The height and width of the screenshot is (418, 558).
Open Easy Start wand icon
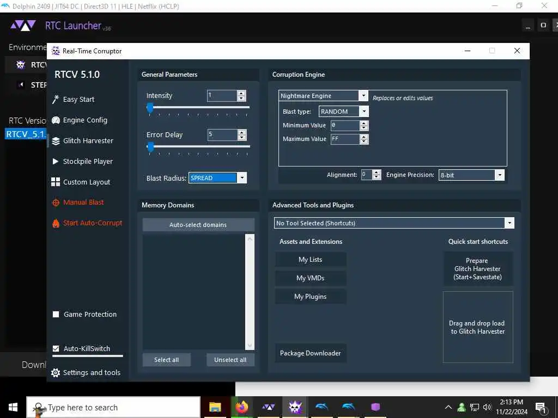pyautogui.click(x=56, y=99)
